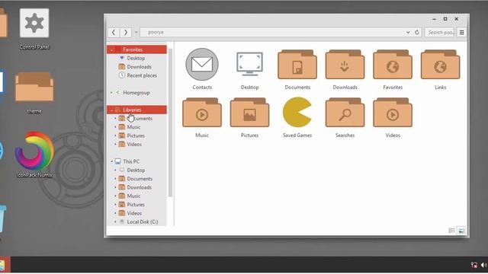The width and height of the screenshot is (488, 274).
Task: Select the IconPack Numix desktop icon
Action: coord(34,151)
